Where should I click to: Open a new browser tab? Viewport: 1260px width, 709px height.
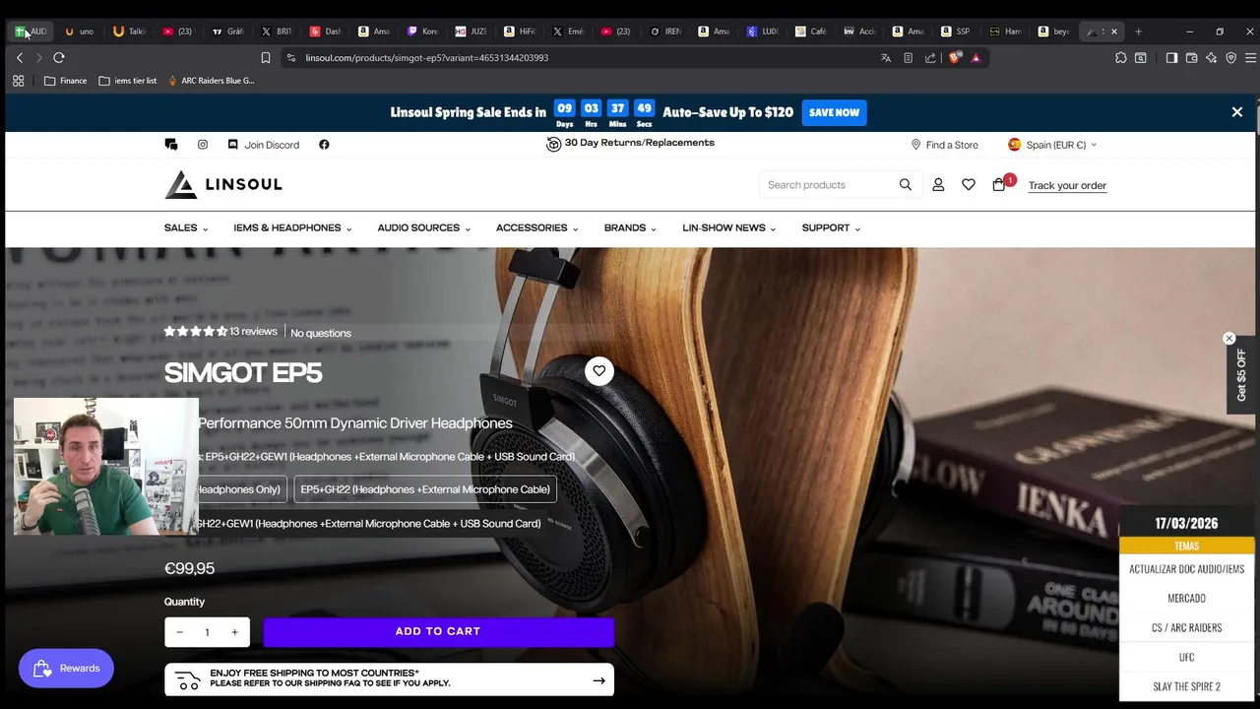pyautogui.click(x=1138, y=32)
